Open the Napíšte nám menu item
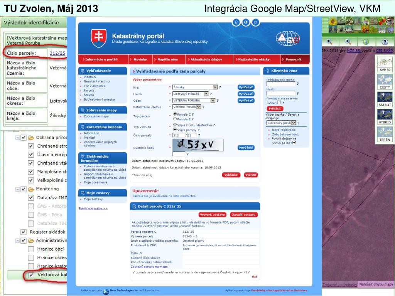This screenshot has height=296, width=395. click(x=167, y=59)
